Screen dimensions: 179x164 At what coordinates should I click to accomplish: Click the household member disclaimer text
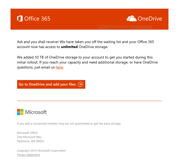point(69,124)
